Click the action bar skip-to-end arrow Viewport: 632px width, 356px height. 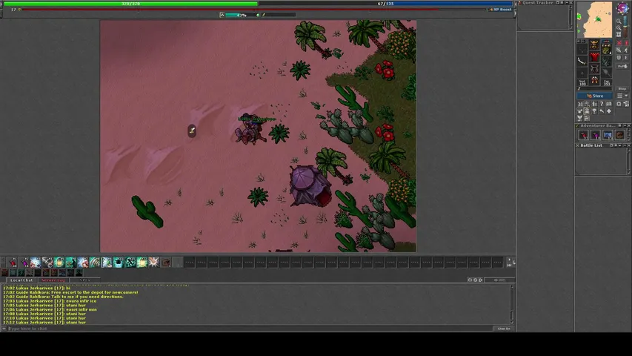tap(509, 266)
